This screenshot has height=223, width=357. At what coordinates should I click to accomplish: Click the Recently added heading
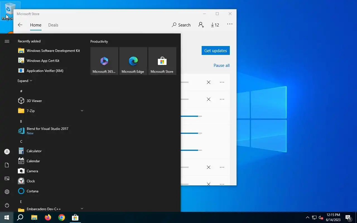pyautogui.click(x=29, y=41)
